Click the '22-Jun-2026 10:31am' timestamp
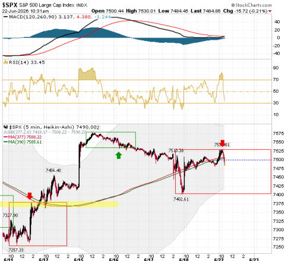The image size is (285, 261). [26, 11]
